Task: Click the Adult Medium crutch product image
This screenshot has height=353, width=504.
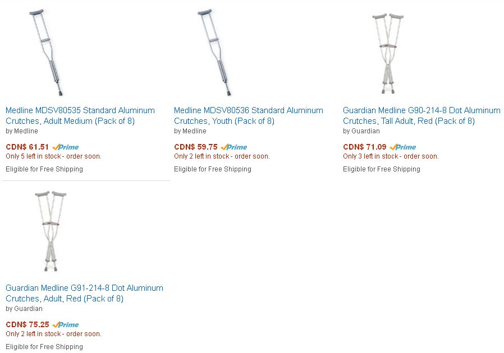Action: click(x=46, y=53)
